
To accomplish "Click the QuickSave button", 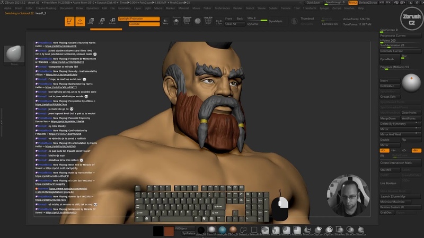I will pos(313,3).
